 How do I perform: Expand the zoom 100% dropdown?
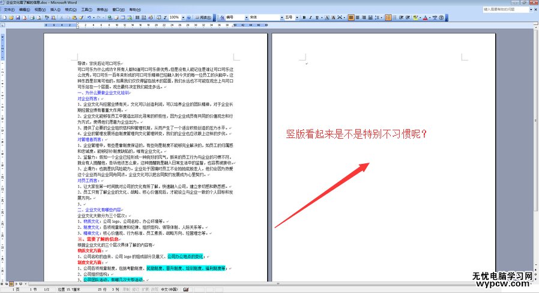[183, 17]
